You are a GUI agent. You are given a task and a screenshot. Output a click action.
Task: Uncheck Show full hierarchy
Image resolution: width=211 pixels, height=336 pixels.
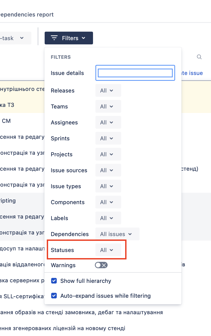point(54,281)
